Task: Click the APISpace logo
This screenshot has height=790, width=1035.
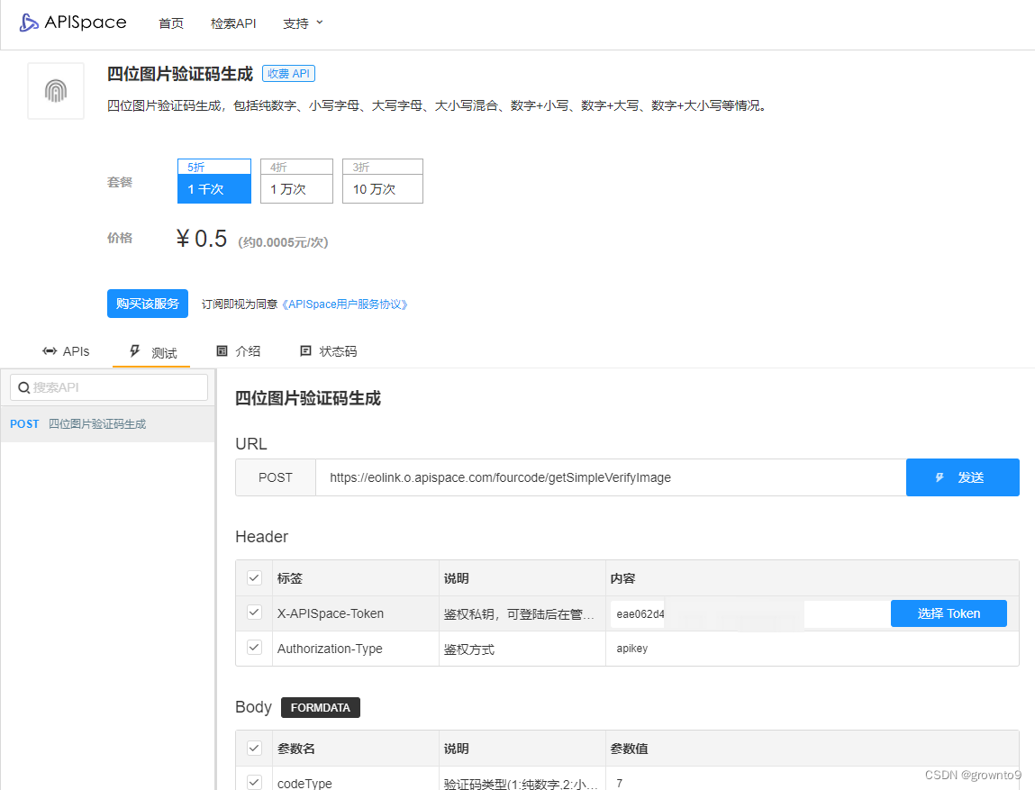Action: pyautogui.click(x=73, y=23)
